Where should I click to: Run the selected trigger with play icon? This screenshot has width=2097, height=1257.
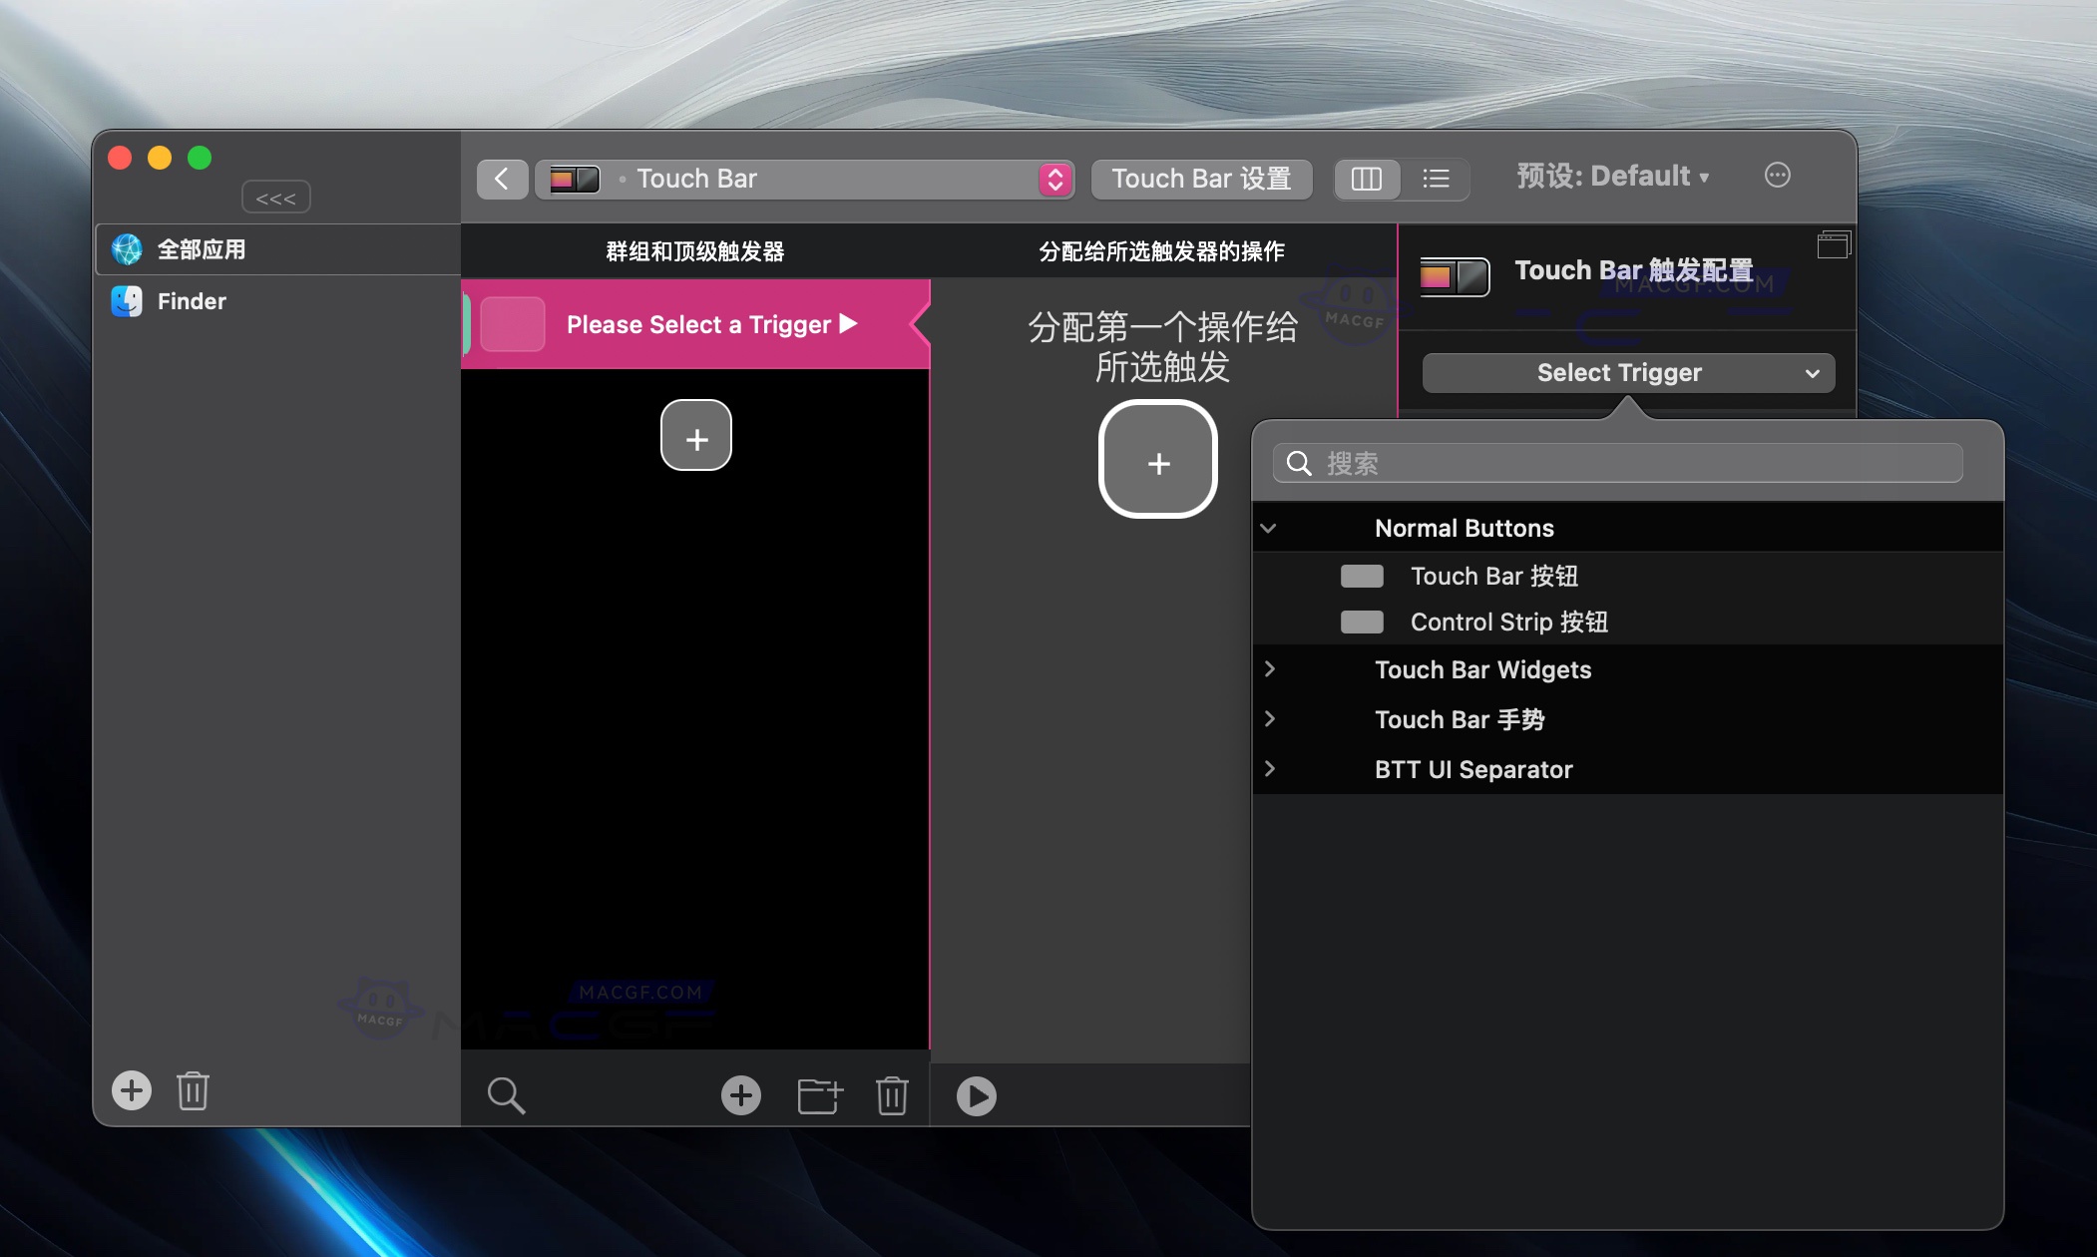(x=977, y=1095)
